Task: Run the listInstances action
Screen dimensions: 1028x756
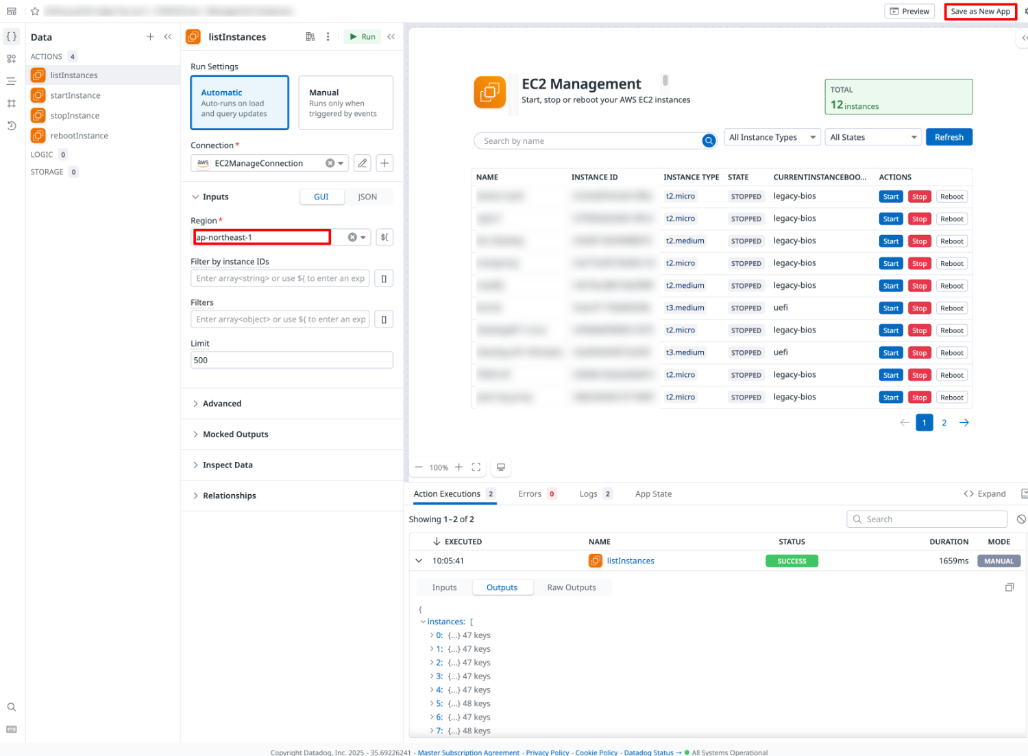Action: pyautogui.click(x=363, y=36)
